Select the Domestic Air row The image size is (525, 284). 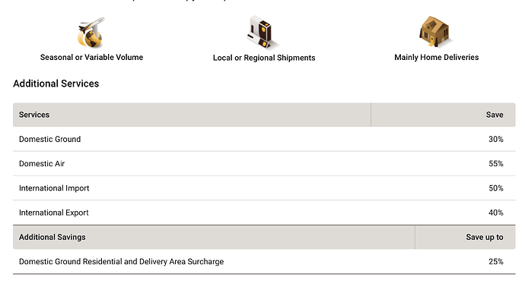(x=264, y=164)
